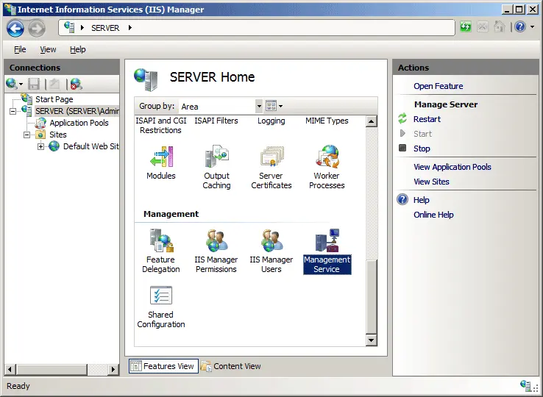Collapse the SERVER node in Connections tree

click(13, 111)
